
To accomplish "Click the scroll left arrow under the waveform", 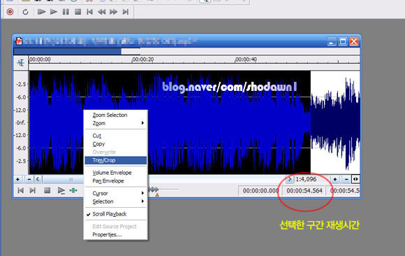I will (x=38, y=179).
